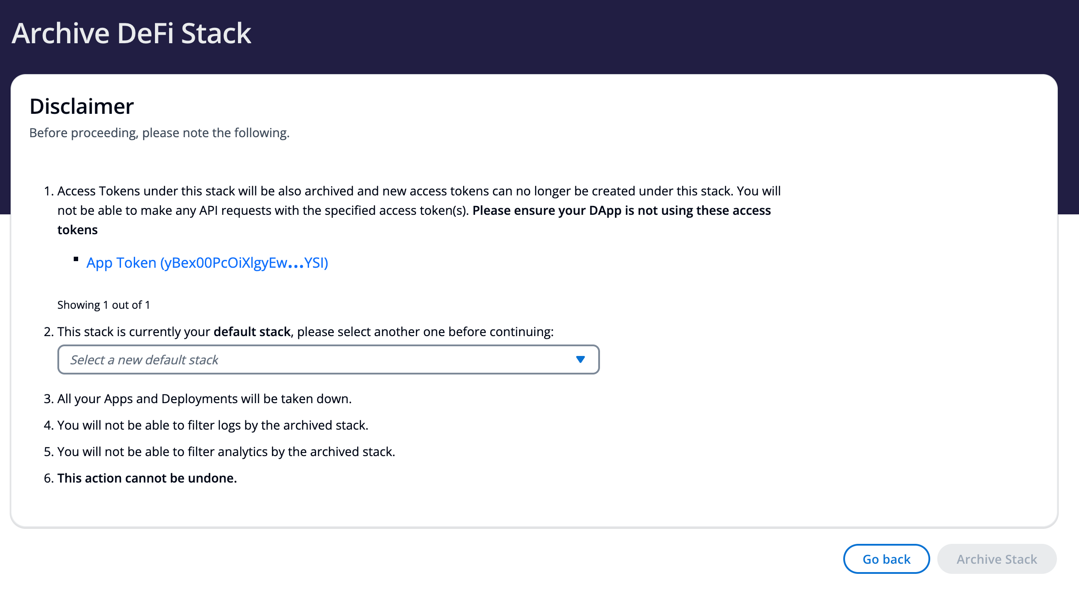Click the Disclaimer heading
This screenshot has width=1079, height=599.
point(82,106)
